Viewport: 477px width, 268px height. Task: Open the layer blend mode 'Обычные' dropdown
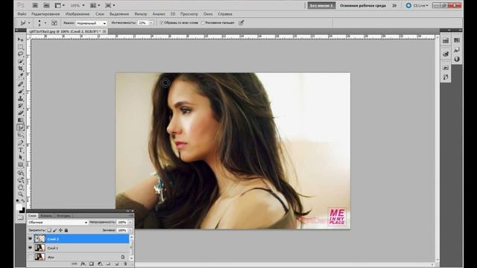click(x=58, y=223)
